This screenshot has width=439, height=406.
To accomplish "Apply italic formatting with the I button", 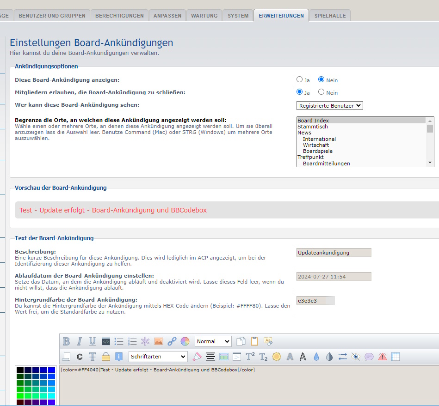I will (80, 341).
